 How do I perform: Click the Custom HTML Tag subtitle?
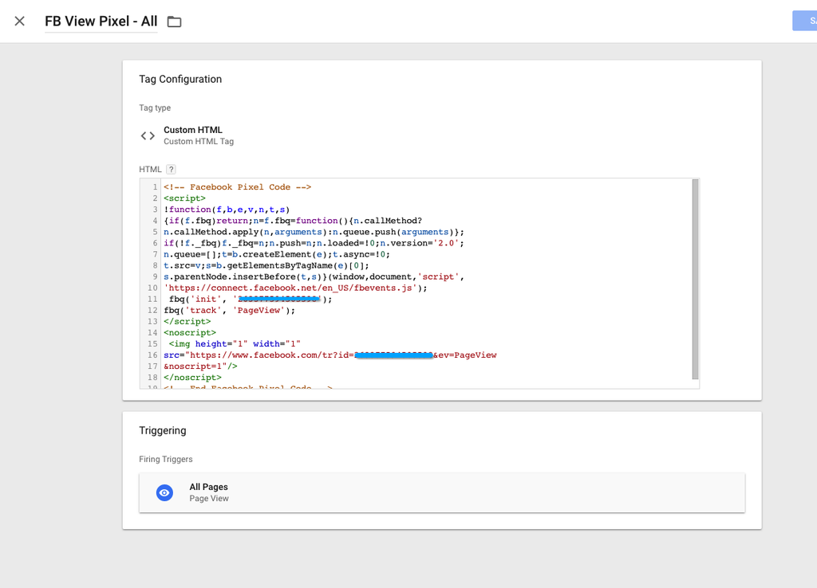click(199, 142)
